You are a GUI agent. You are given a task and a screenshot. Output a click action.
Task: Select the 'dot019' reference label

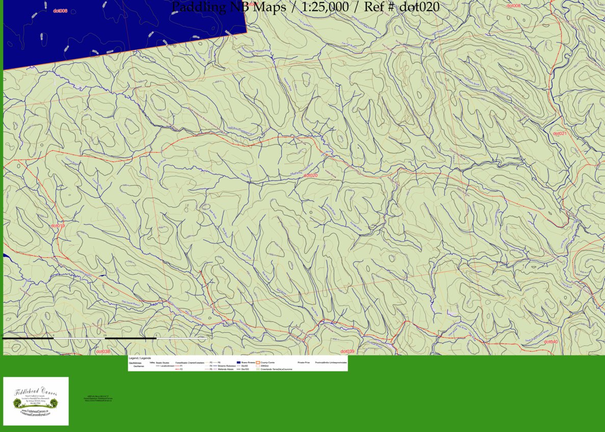pyautogui.click(x=58, y=226)
